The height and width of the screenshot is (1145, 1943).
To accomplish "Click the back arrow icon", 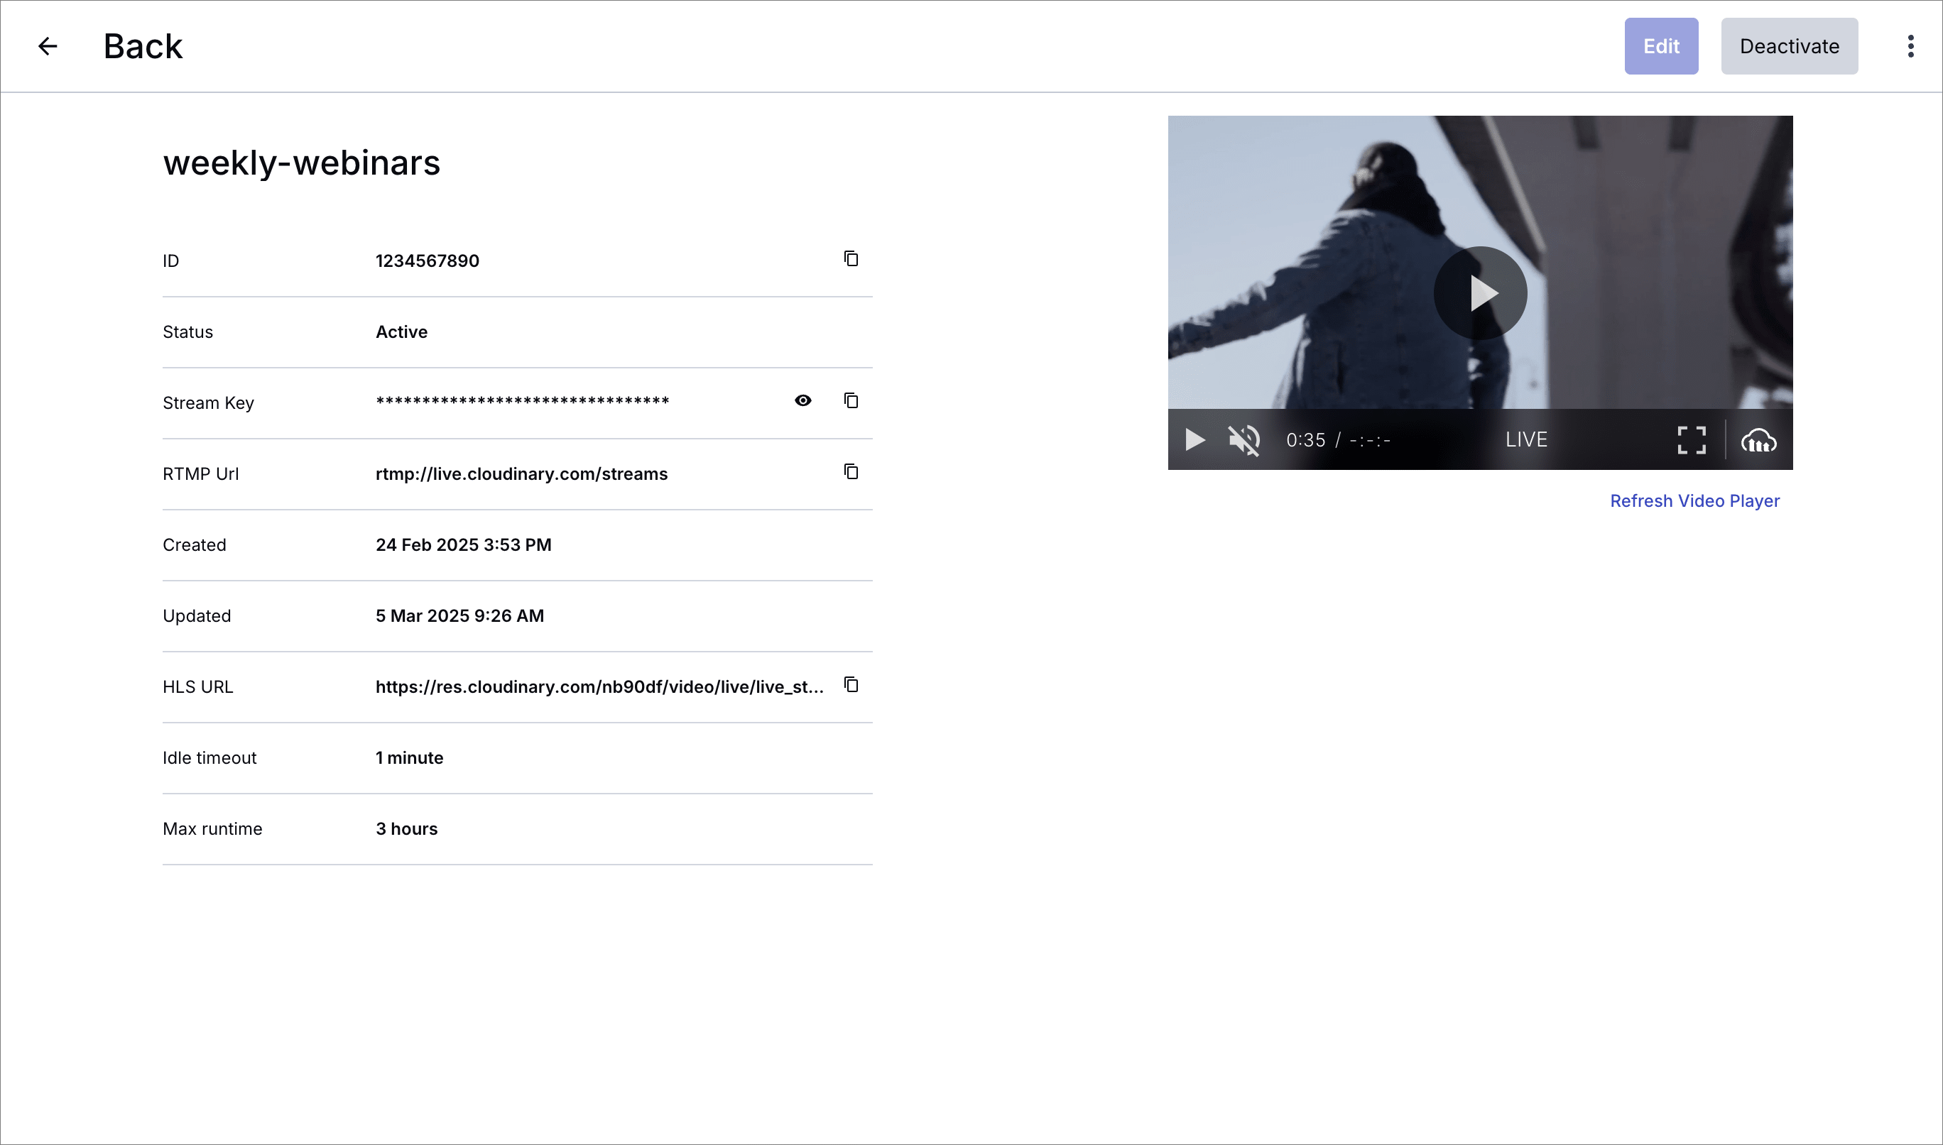I will (x=48, y=46).
